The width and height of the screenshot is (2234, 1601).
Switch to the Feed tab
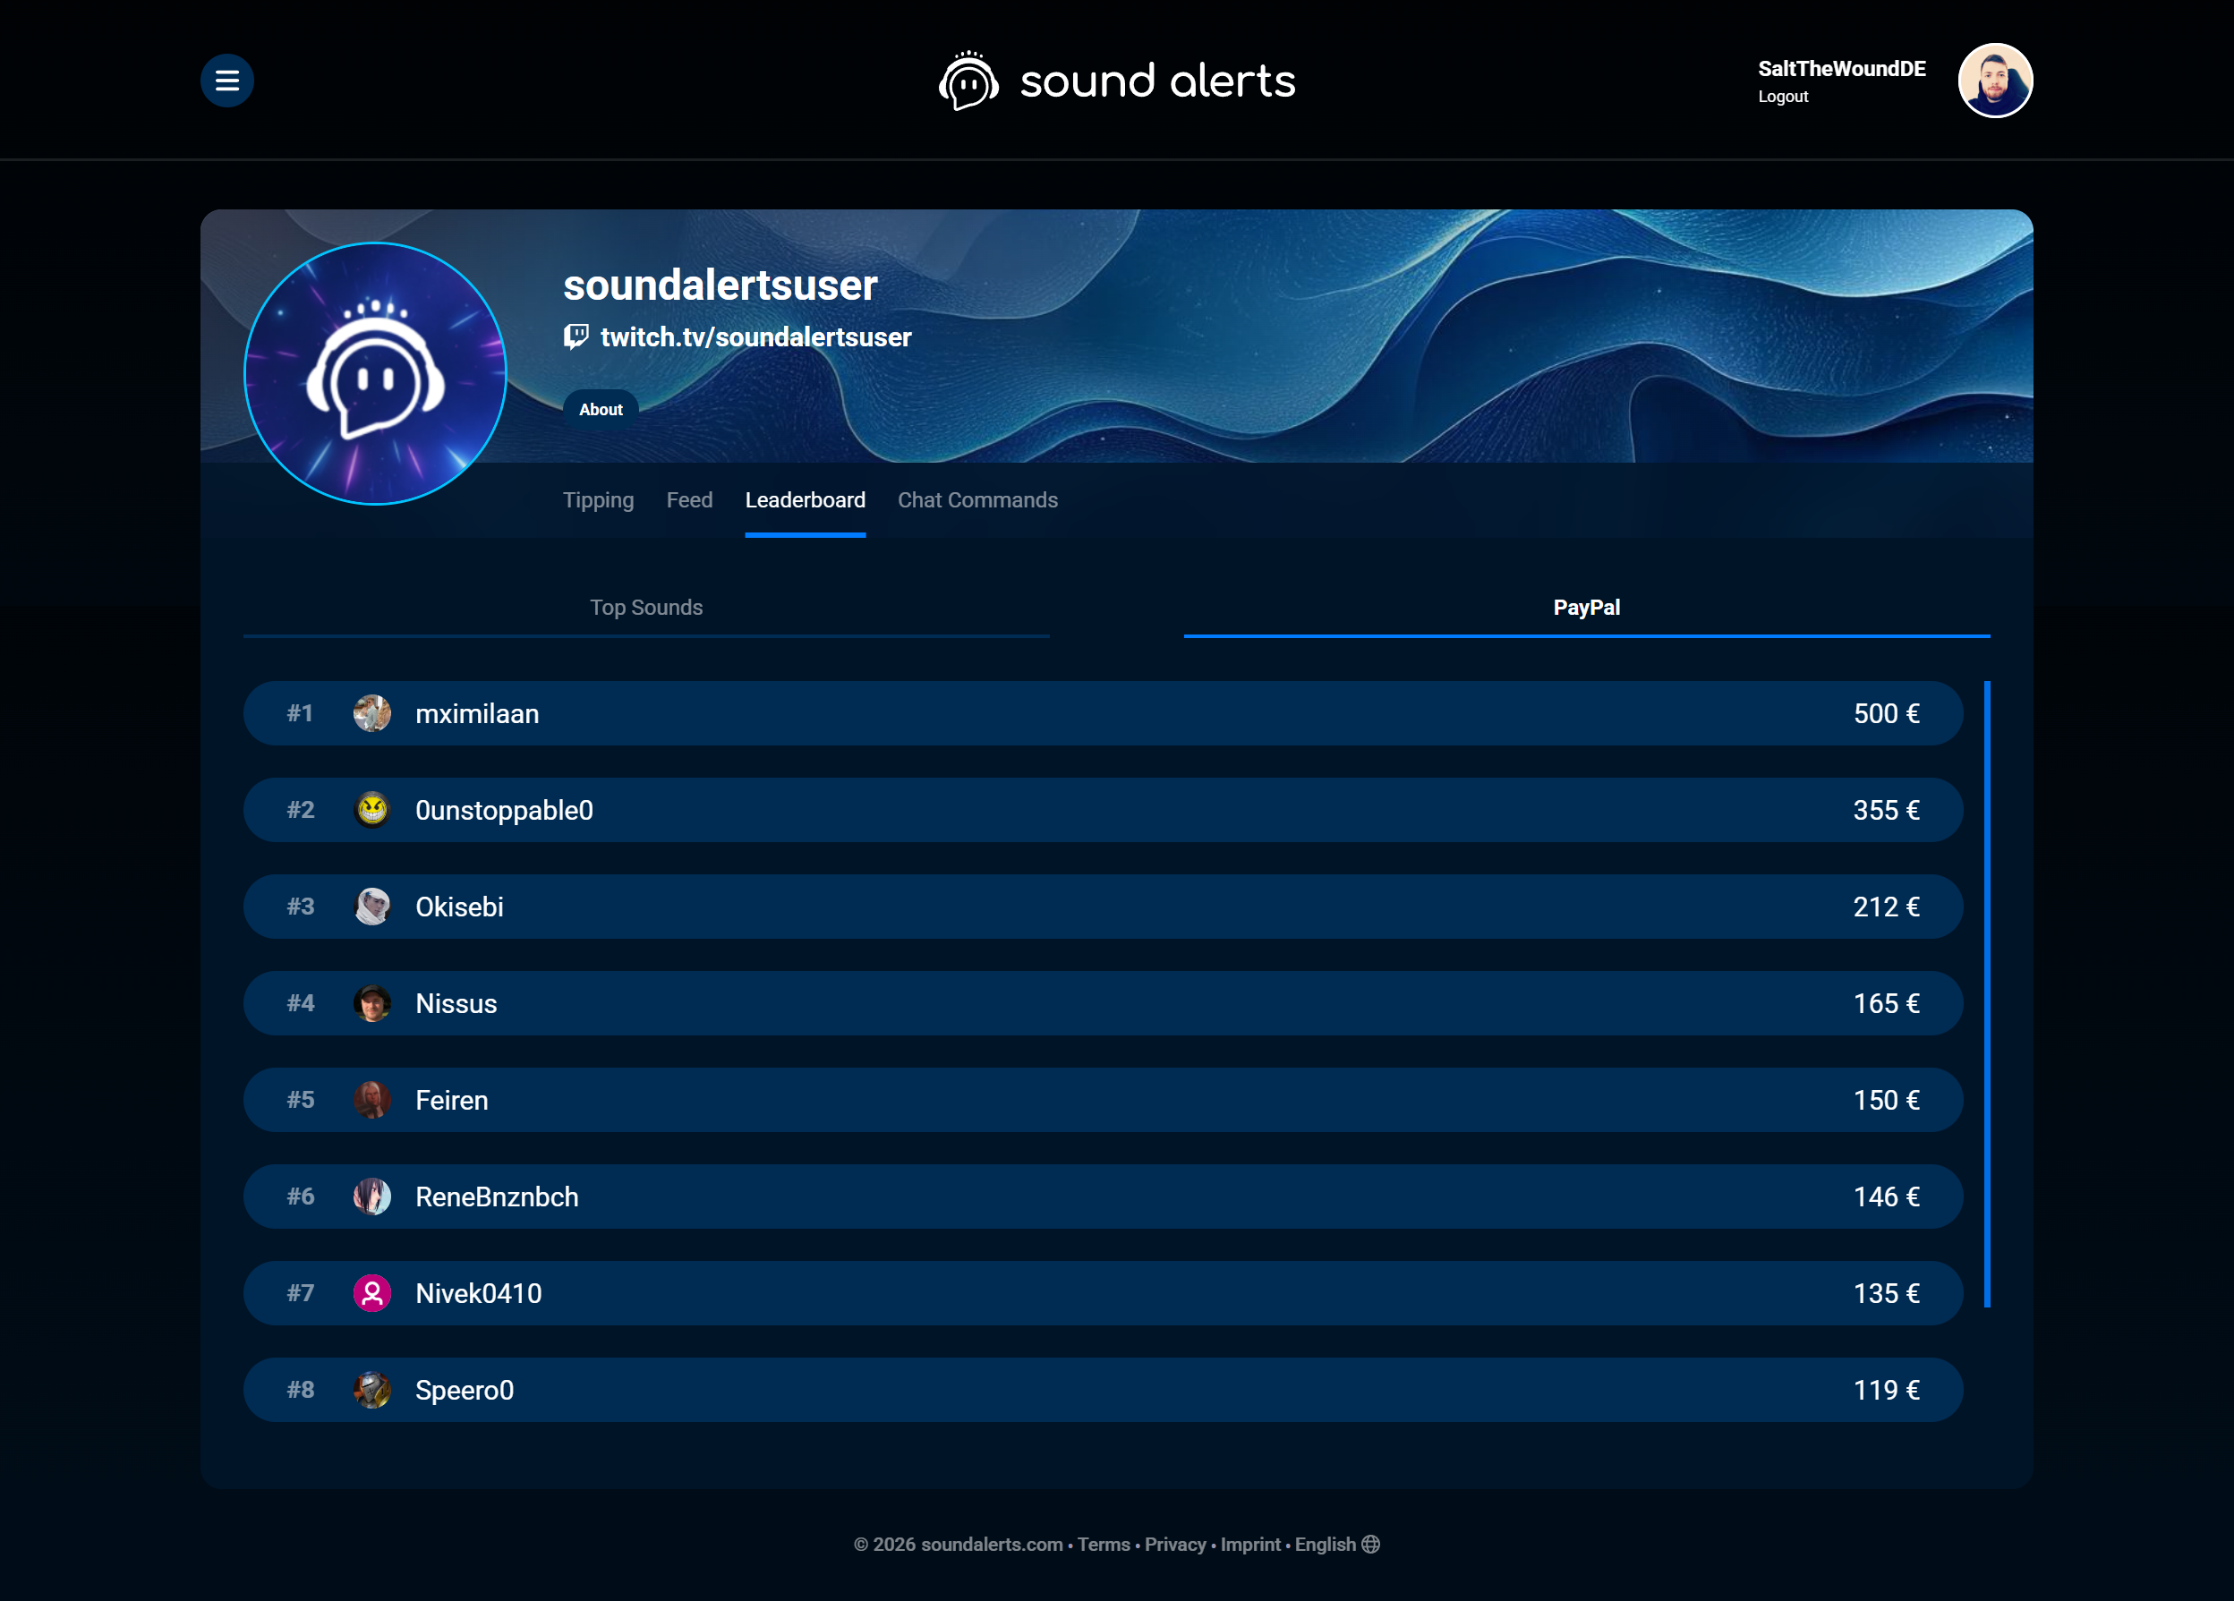(689, 500)
